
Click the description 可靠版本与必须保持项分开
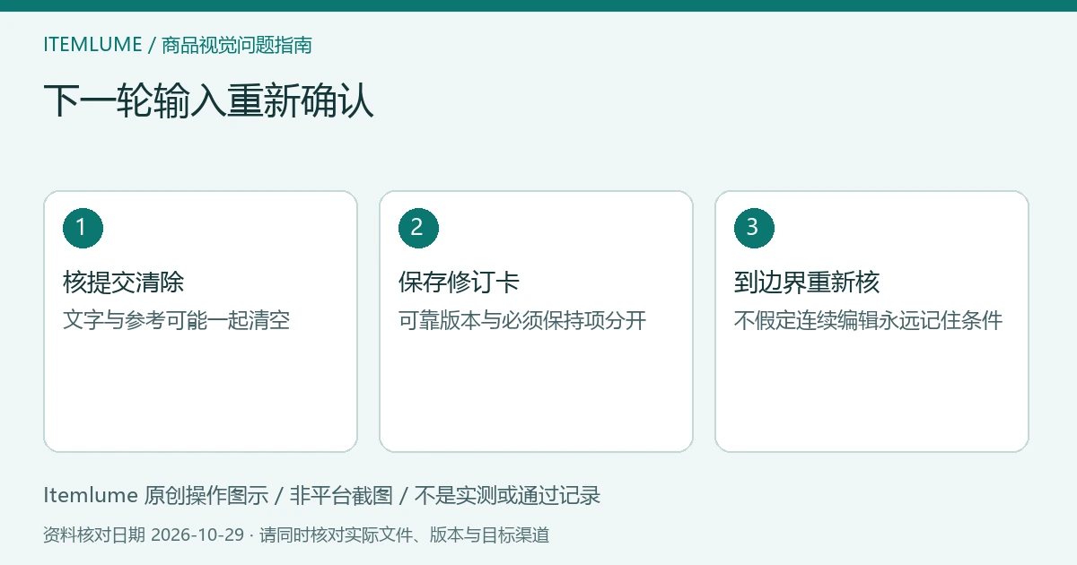tap(522, 320)
